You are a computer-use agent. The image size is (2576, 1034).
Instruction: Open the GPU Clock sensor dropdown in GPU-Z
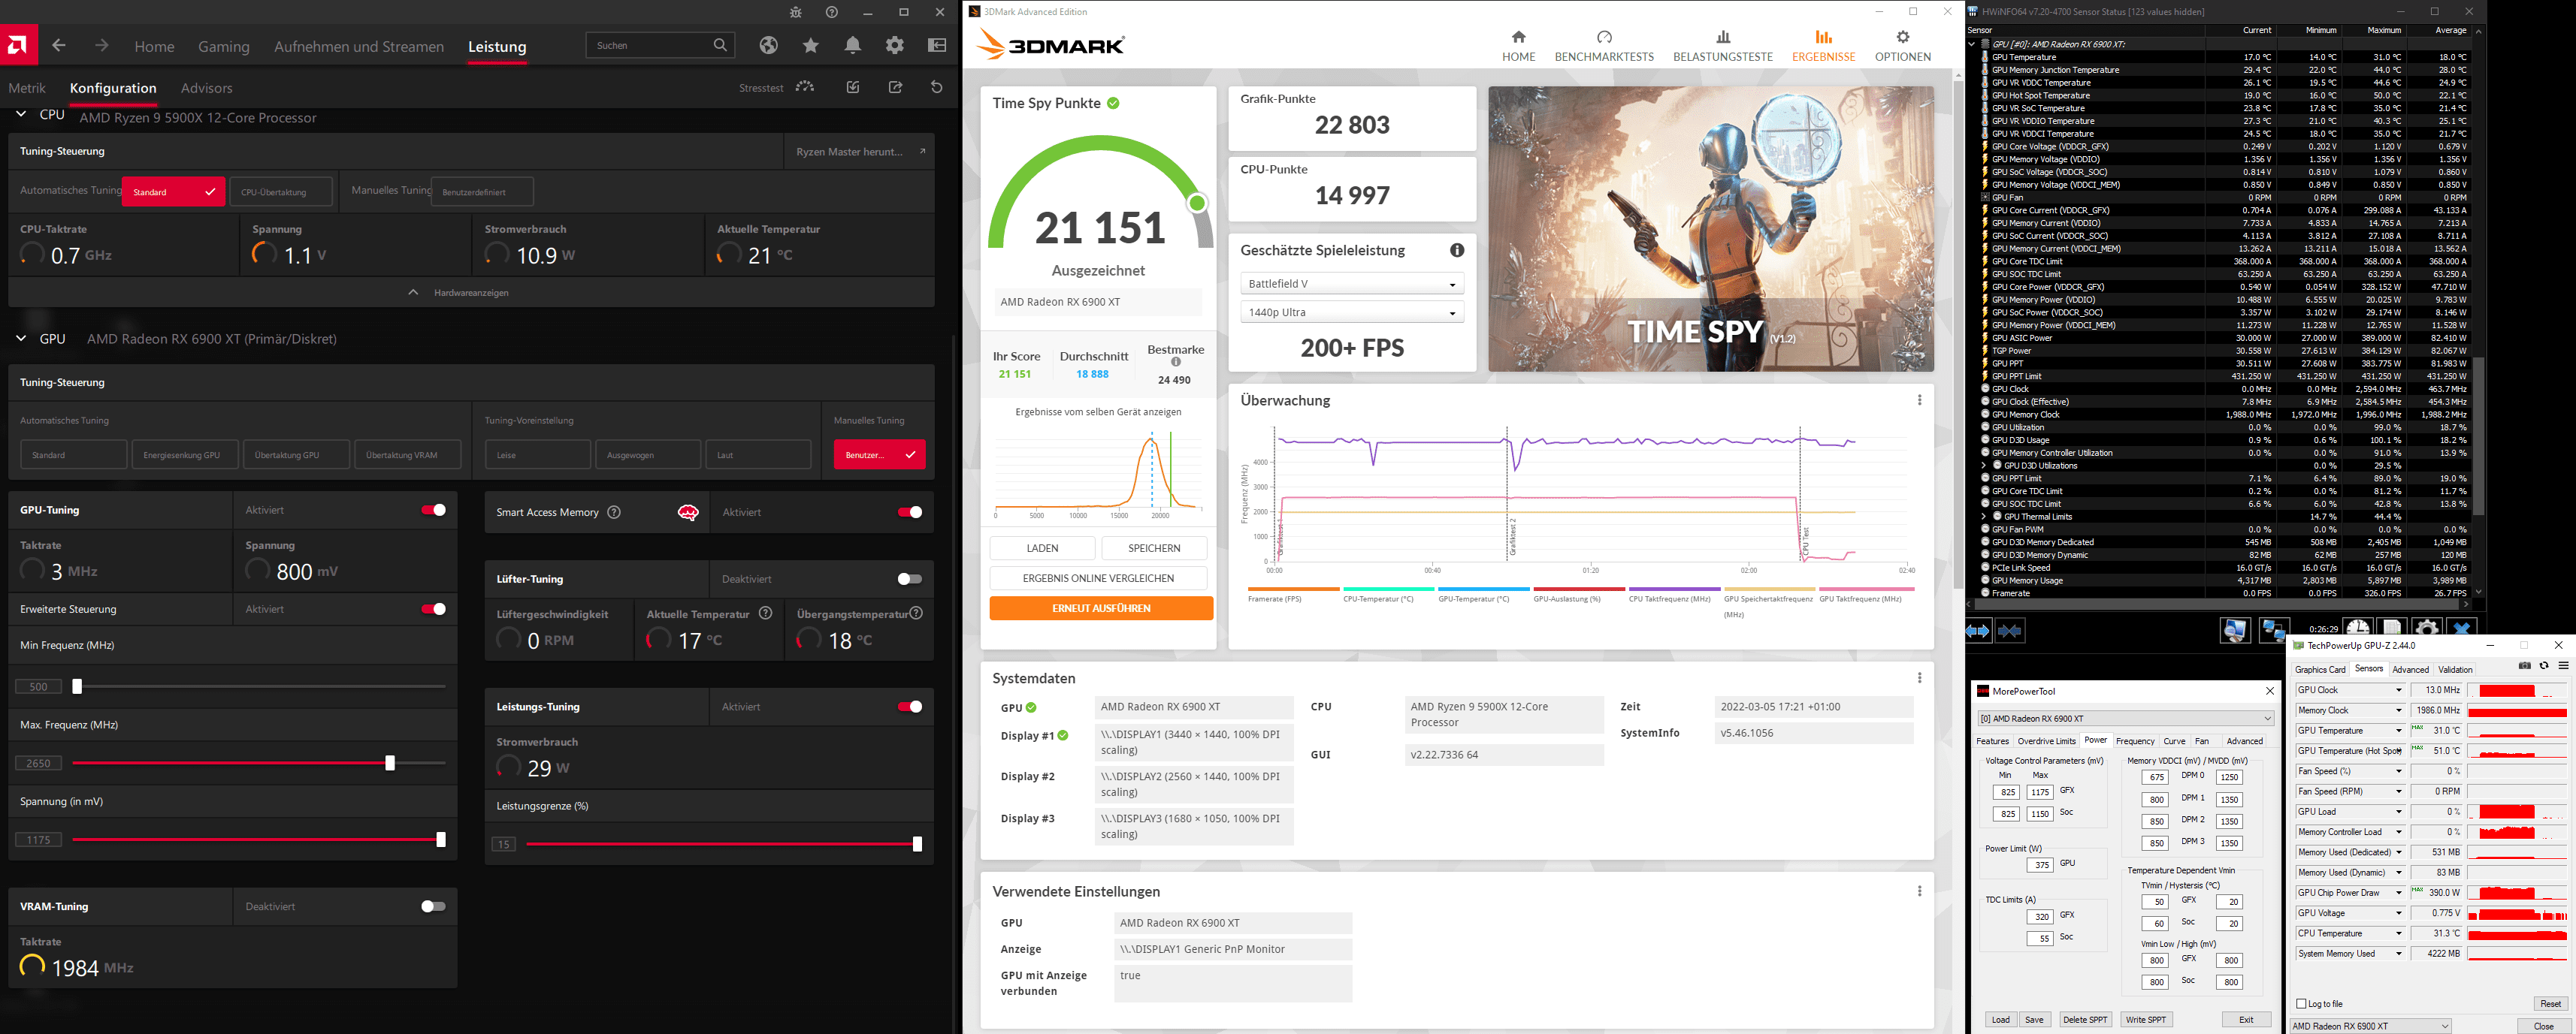[x=2398, y=690]
